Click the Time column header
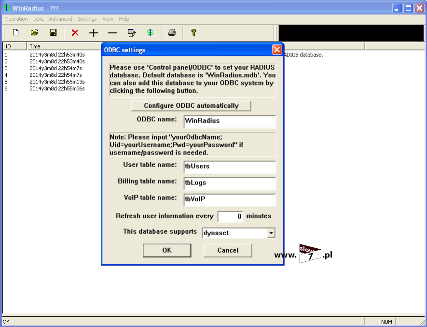Viewport: 427px width, 327px height. (64, 46)
